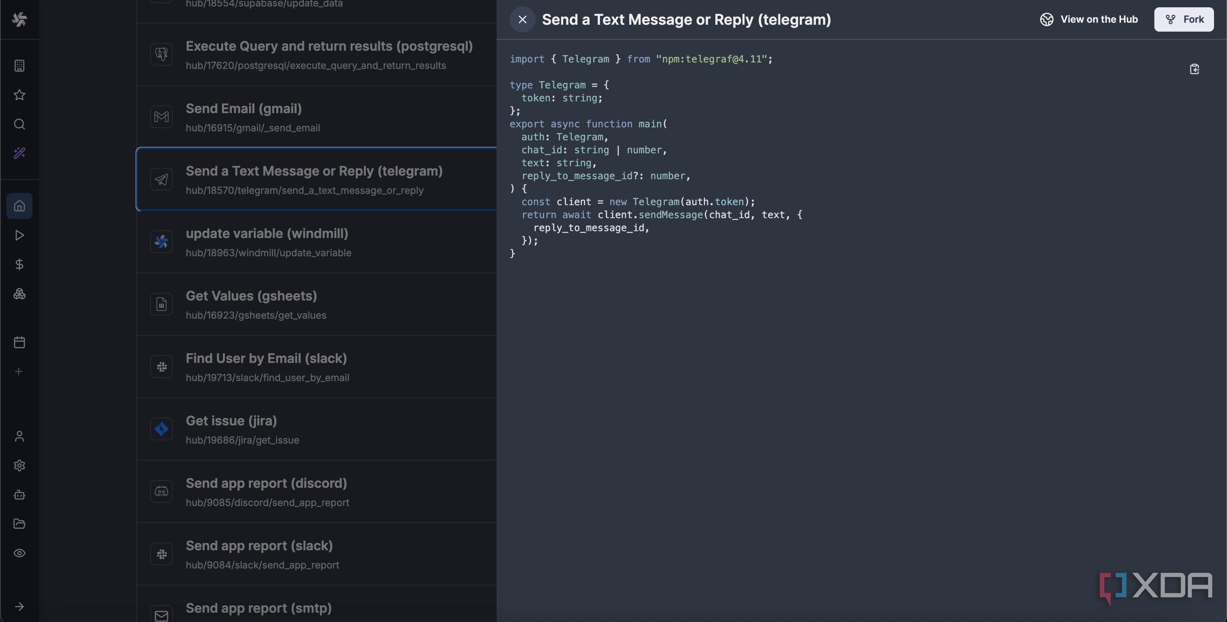1227x622 pixels.
Task: Open the AI magic wand icon
Action: pyautogui.click(x=19, y=153)
